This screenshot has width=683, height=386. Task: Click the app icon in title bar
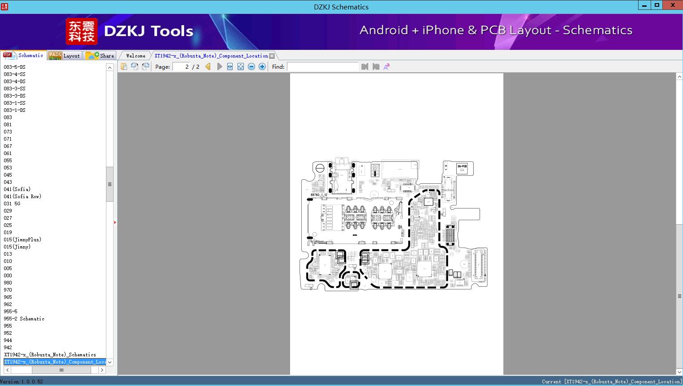click(x=4, y=6)
